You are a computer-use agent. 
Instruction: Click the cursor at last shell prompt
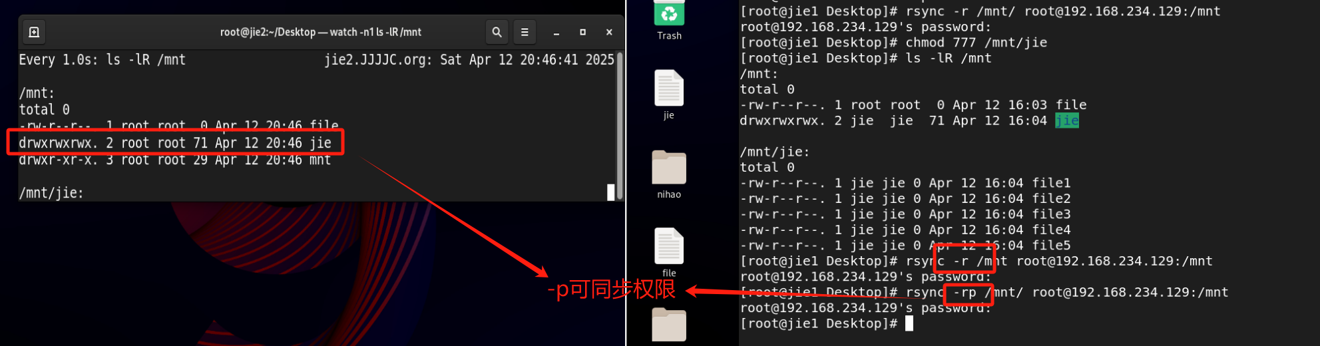point(909,323)
